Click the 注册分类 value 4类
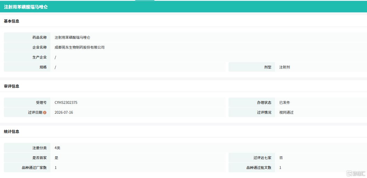 pyautogui.click(x=57, y=148)
